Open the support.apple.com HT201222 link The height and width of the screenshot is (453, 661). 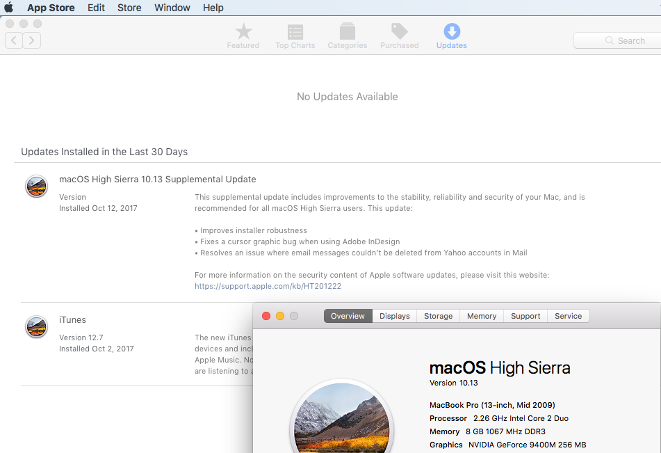pos(268,286)
